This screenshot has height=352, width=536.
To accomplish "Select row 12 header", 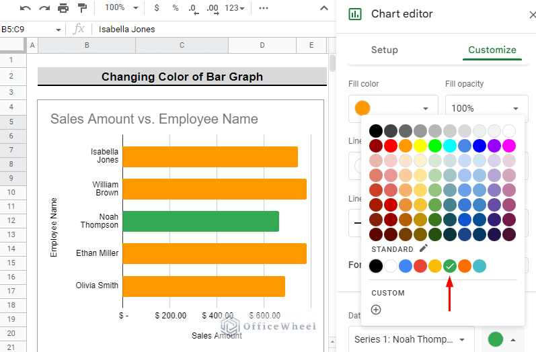I will [11, 220].
